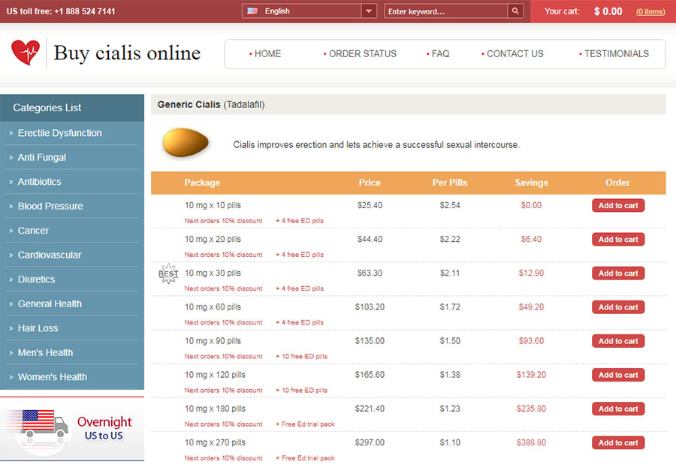Select Erectile Dysfunction category
Viewport: 676px width, 465px height.
click(x=60, y=133)
